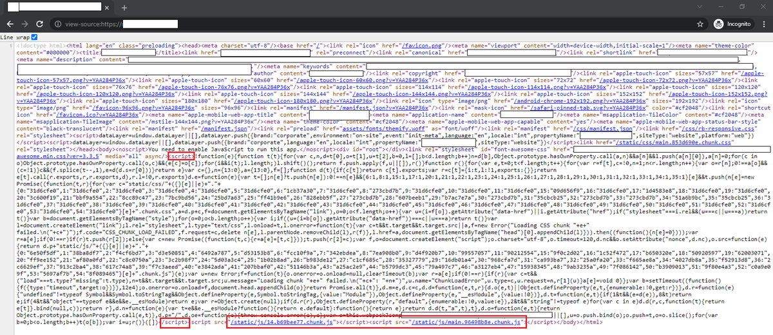Reload the view-source page
Image resolution: width=773 pixels, height=335 pixels.
[39, 23]
